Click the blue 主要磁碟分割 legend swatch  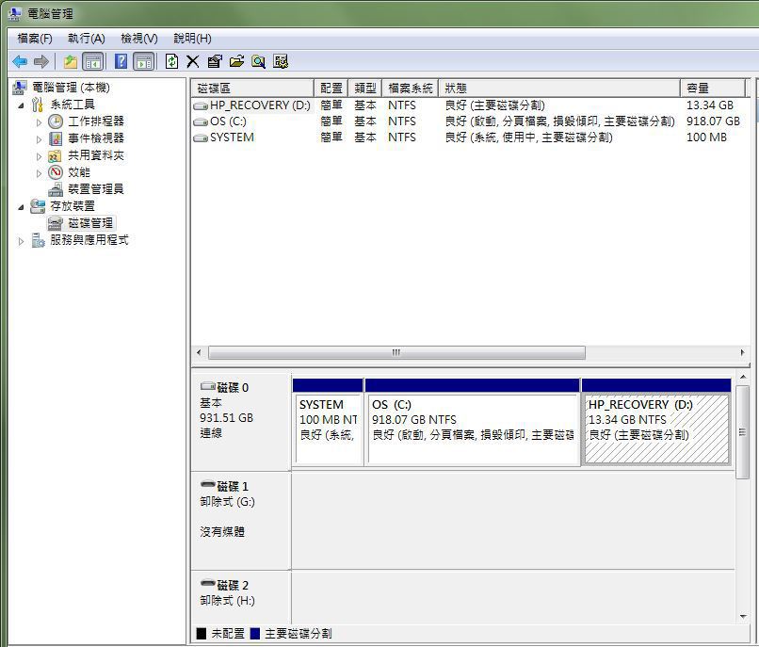[x=255, y=634]
